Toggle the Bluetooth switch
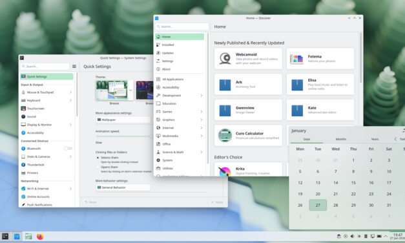The image size is (405, 243). tap(68, 149)
